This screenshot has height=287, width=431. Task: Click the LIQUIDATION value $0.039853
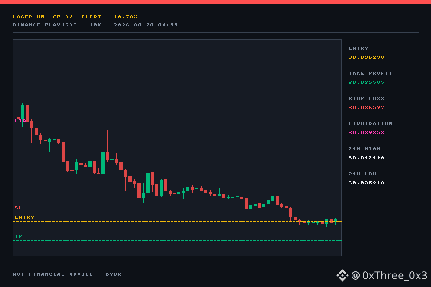click(x=366, y=133)
